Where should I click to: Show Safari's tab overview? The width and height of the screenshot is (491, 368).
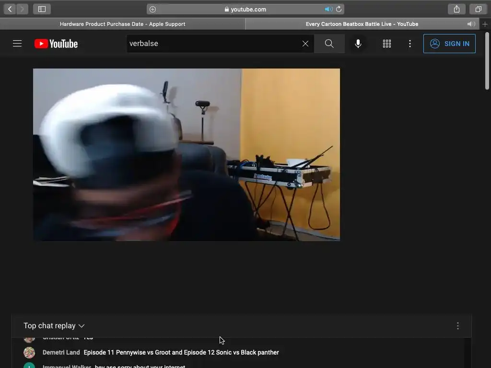tap(478, 9)
